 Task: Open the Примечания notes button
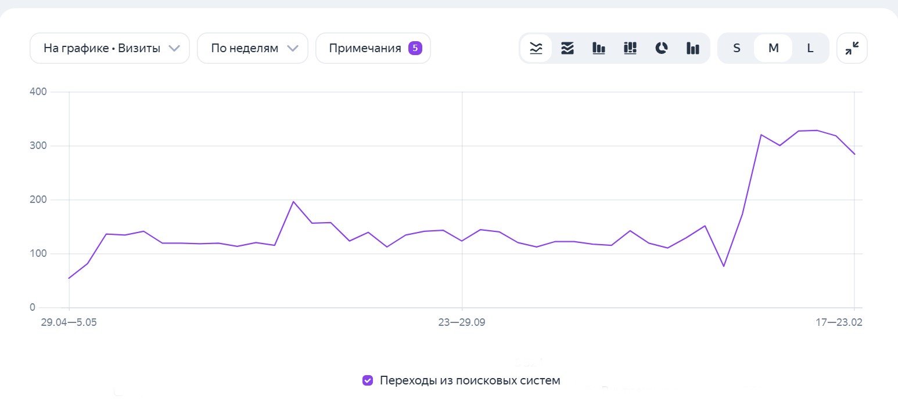click(x=373, y=48)
